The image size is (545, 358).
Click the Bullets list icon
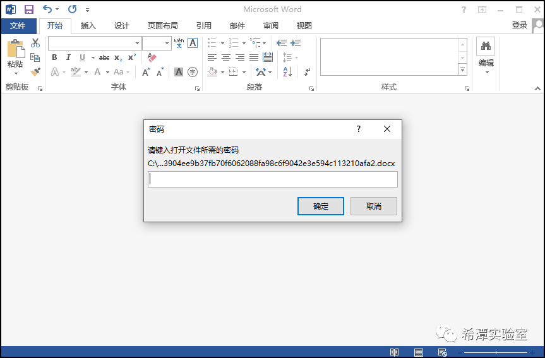212,43
